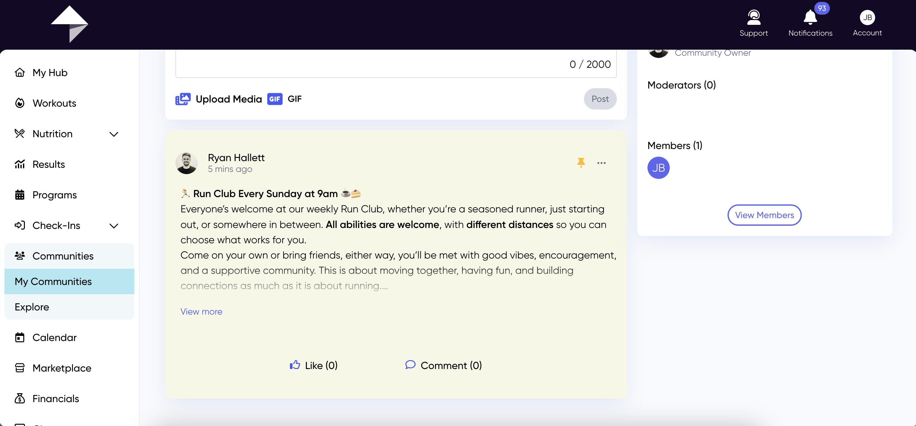
Task: Click '0 / 2000' character counter
Action: pyautogui.click(x=590, y=64)
